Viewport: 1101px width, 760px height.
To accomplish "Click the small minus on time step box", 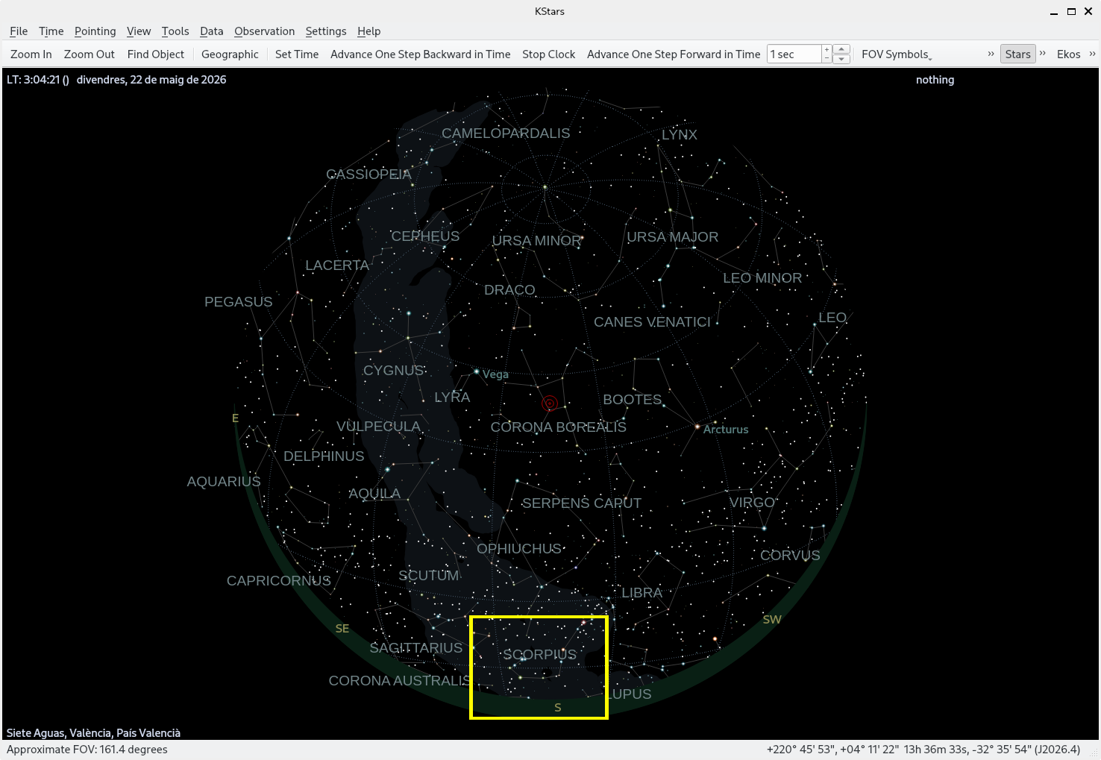I will pos(826,59).
